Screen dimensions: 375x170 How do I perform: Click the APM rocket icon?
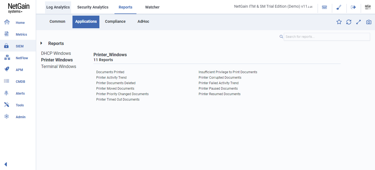pyautogui.click(x=7, y=69)
